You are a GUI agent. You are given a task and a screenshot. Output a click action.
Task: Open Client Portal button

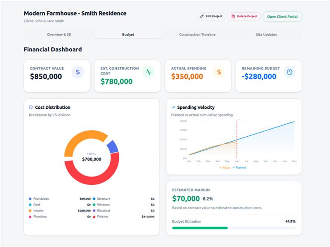click(282, 17)
